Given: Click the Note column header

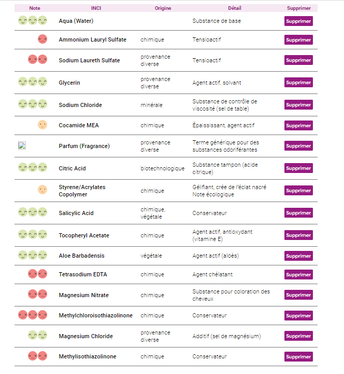Looking at the screenshot, I should 35,8.
